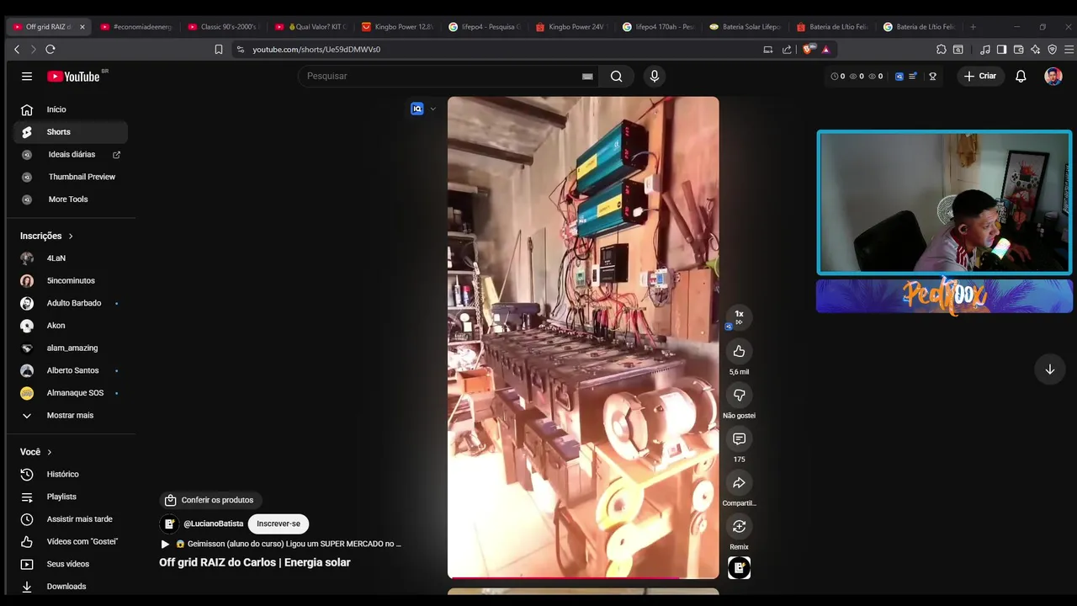This screenshot has width=1077, height=606.
Task: Switch to the Kingbo Power 12.8 tab
Action: pyautogui.click(x=396, y=27)
